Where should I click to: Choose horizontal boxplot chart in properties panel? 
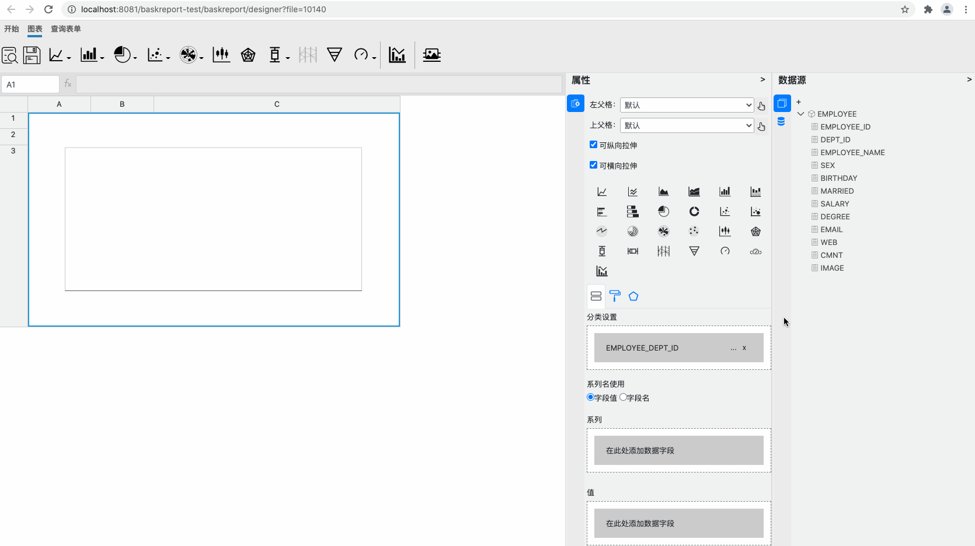click(x=633, y=251)
